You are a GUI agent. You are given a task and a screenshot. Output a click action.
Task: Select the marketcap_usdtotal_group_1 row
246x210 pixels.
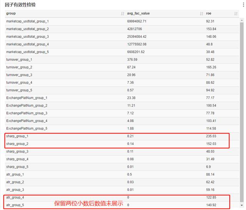[x=122, y=21]
